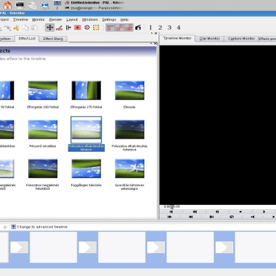Click the stop monitor button
The image size is (276, 276).
tap(240, 212)
